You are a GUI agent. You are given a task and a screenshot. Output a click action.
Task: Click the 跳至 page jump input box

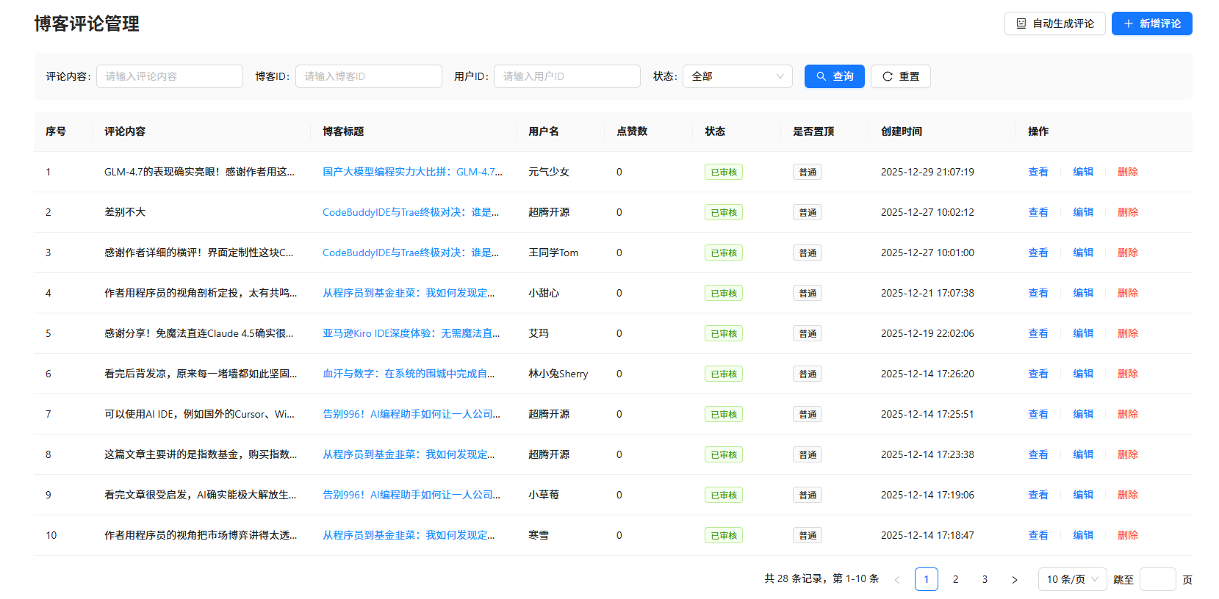pos(1157,579)
